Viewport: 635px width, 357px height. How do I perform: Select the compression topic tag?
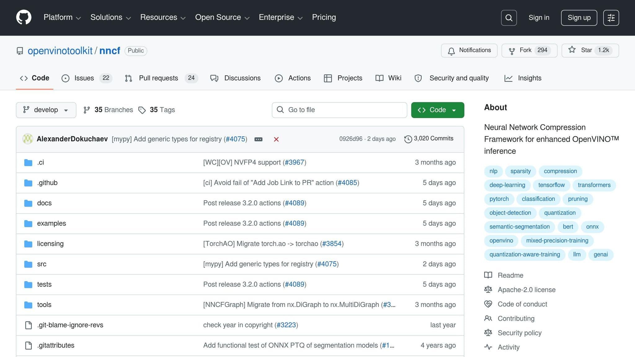560,171
